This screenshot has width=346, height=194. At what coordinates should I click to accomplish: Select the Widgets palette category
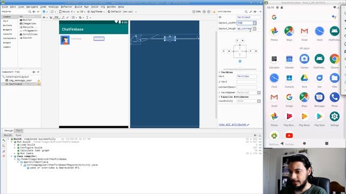pos(7,30)
